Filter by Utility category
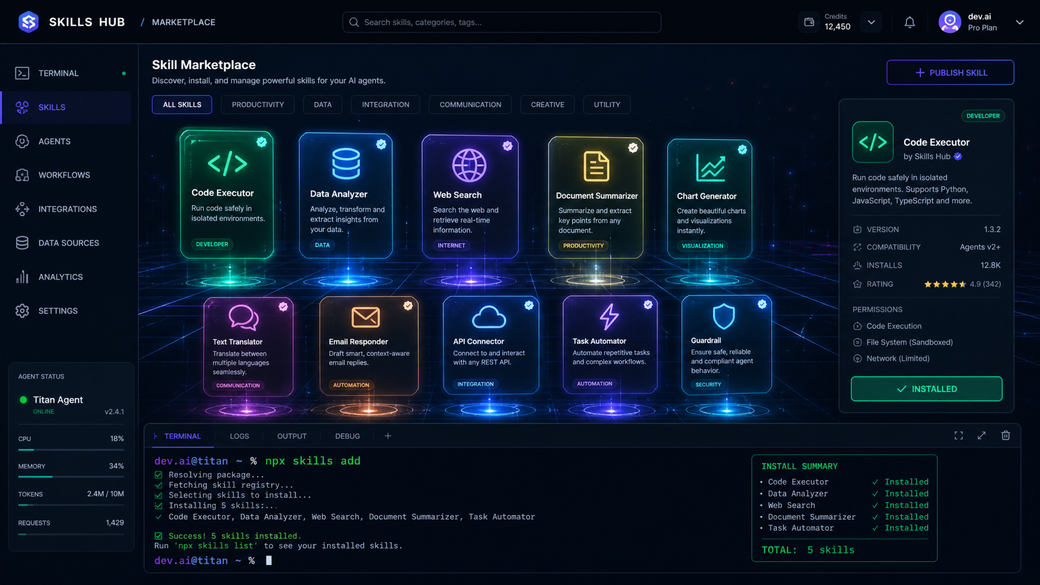This screenshot has height=585, width=1040. coord(607,105)
